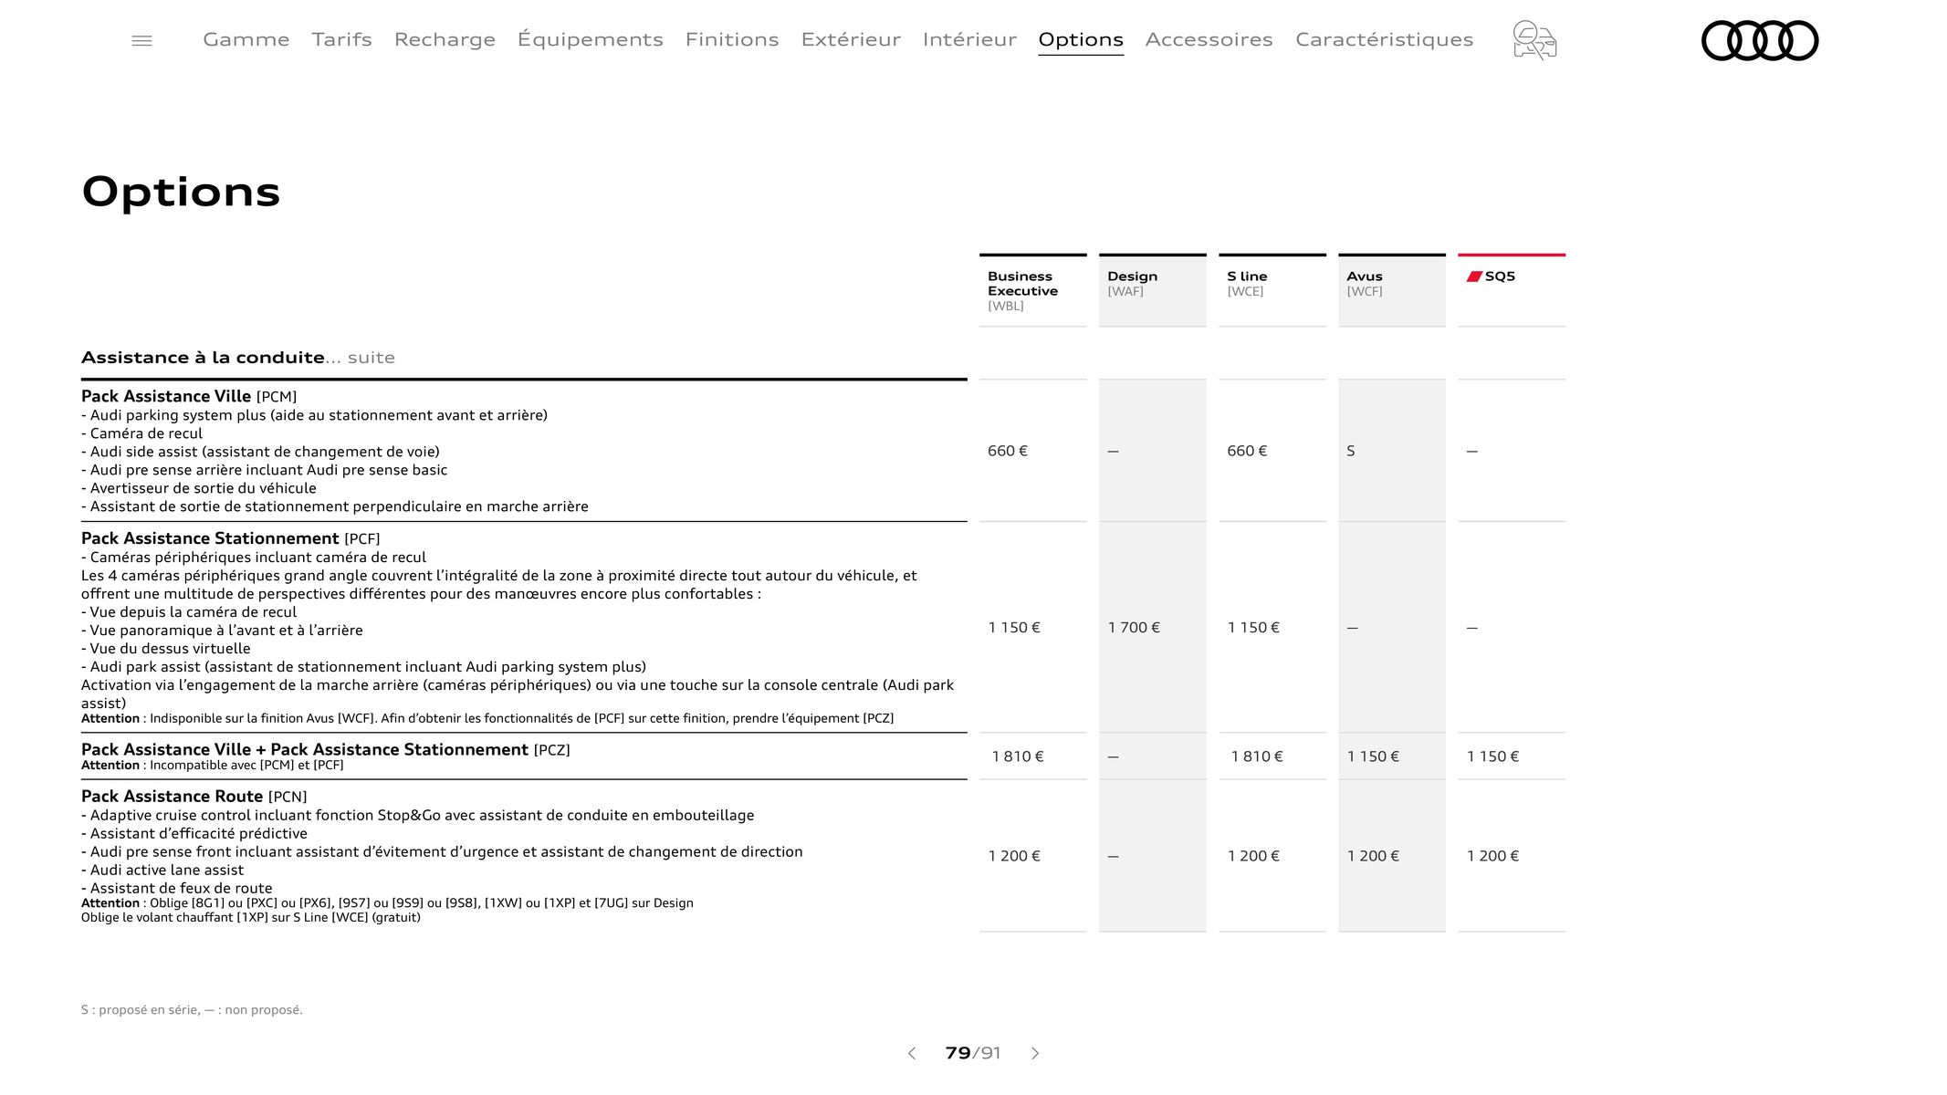
Task: Switch to the Équipements tab
Action: [590, 39]
